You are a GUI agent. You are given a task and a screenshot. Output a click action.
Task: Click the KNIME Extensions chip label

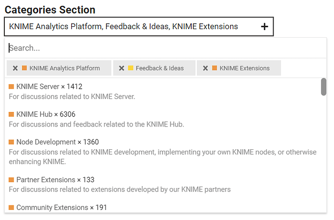pyautogui.click(x=244, y=68)
